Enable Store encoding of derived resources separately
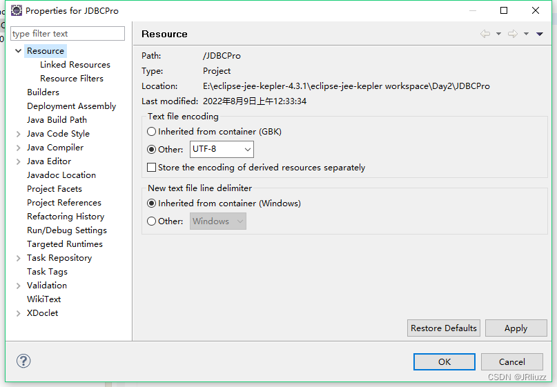The image size is (557, 387). (151, 167)
